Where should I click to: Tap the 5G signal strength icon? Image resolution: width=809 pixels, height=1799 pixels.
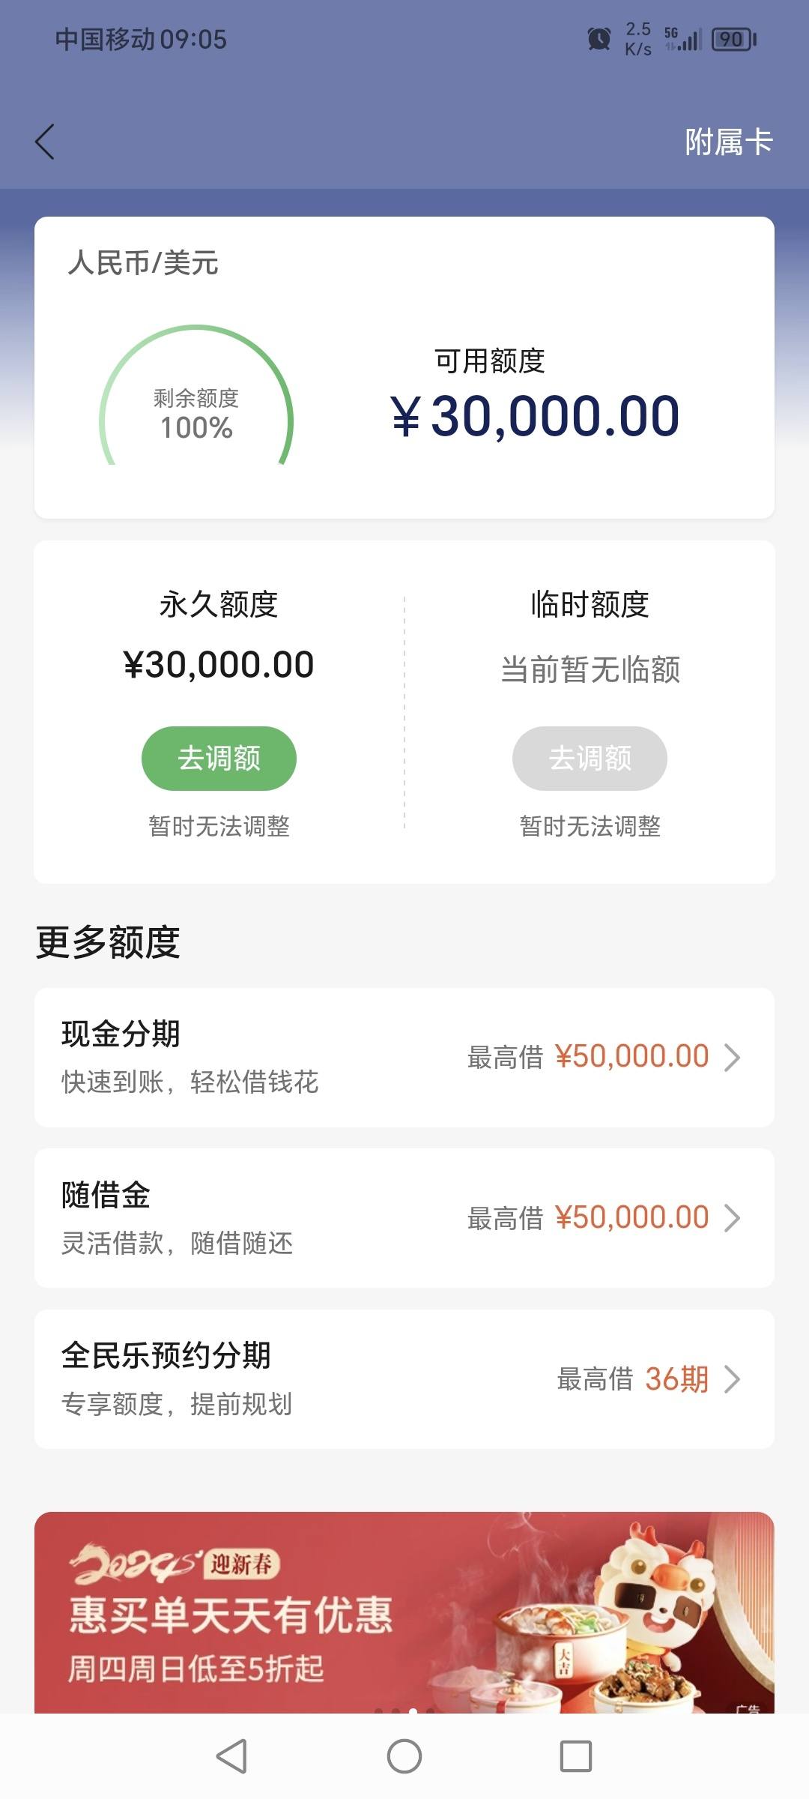(x=683, y=39)
